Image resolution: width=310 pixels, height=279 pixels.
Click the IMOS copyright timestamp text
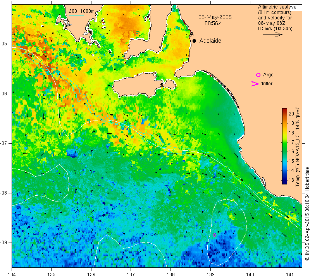coord(307,214)
